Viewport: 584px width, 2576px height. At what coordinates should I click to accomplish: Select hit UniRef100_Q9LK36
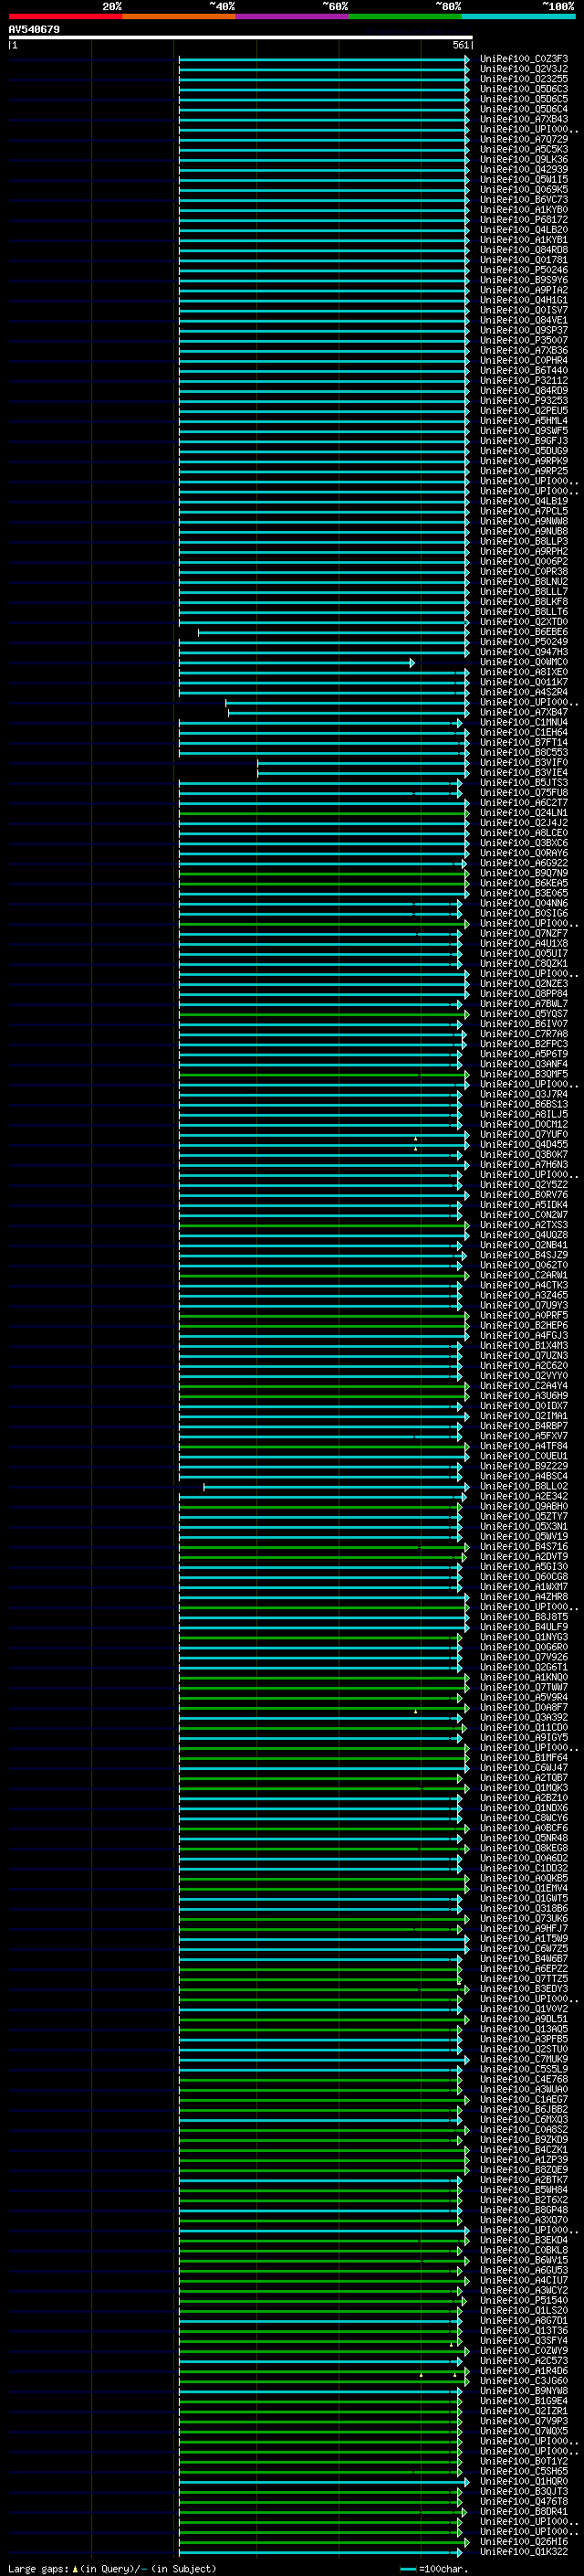point(523,160)
